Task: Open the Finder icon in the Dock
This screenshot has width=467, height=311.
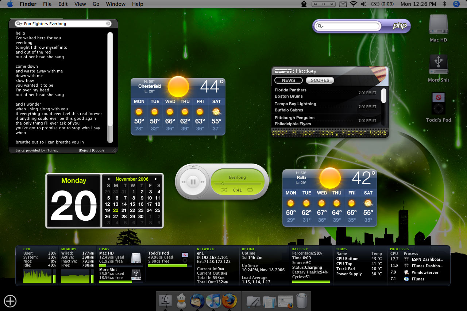Action: [166, 301]
